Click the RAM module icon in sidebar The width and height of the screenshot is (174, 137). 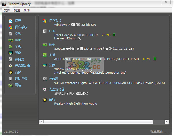(11, 40)
